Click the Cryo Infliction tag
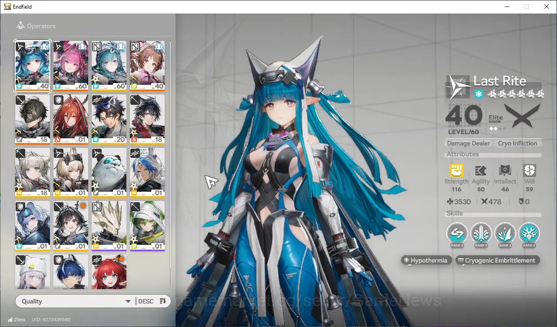This screenshot has width=557, height=327. [x=517, y=143]
